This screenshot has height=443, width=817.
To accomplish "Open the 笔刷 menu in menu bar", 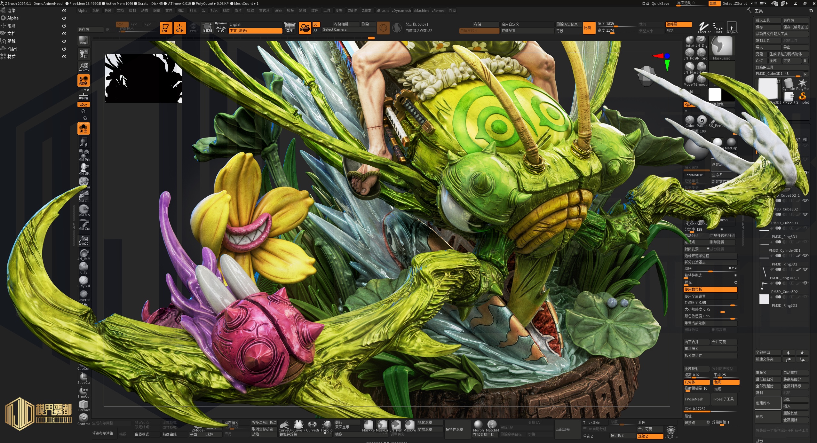I will (x=96, y=11).
